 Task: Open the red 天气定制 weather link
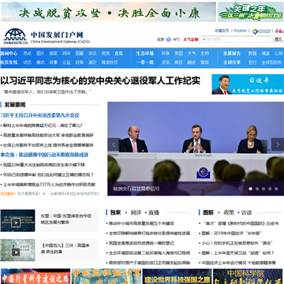(x=191, y=39)
